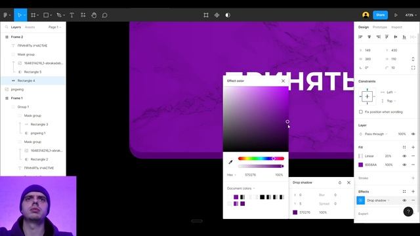Open the user avatar menu

366,15
